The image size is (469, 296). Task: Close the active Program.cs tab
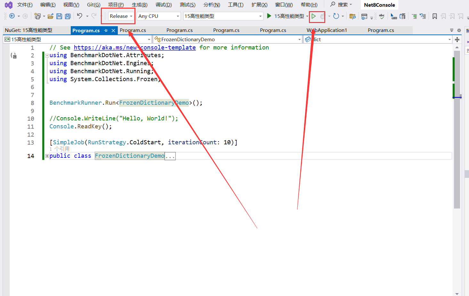click(113, 31)
